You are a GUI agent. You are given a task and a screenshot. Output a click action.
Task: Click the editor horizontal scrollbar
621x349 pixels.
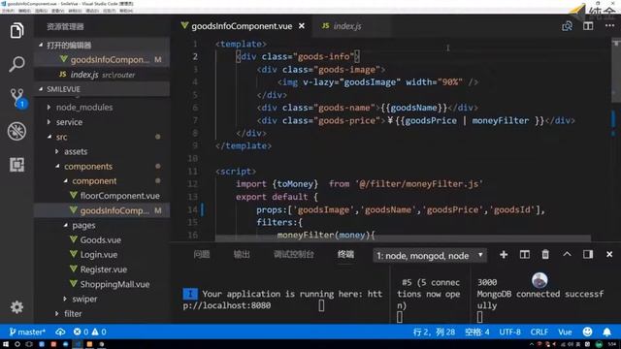[x=404, y=238]
